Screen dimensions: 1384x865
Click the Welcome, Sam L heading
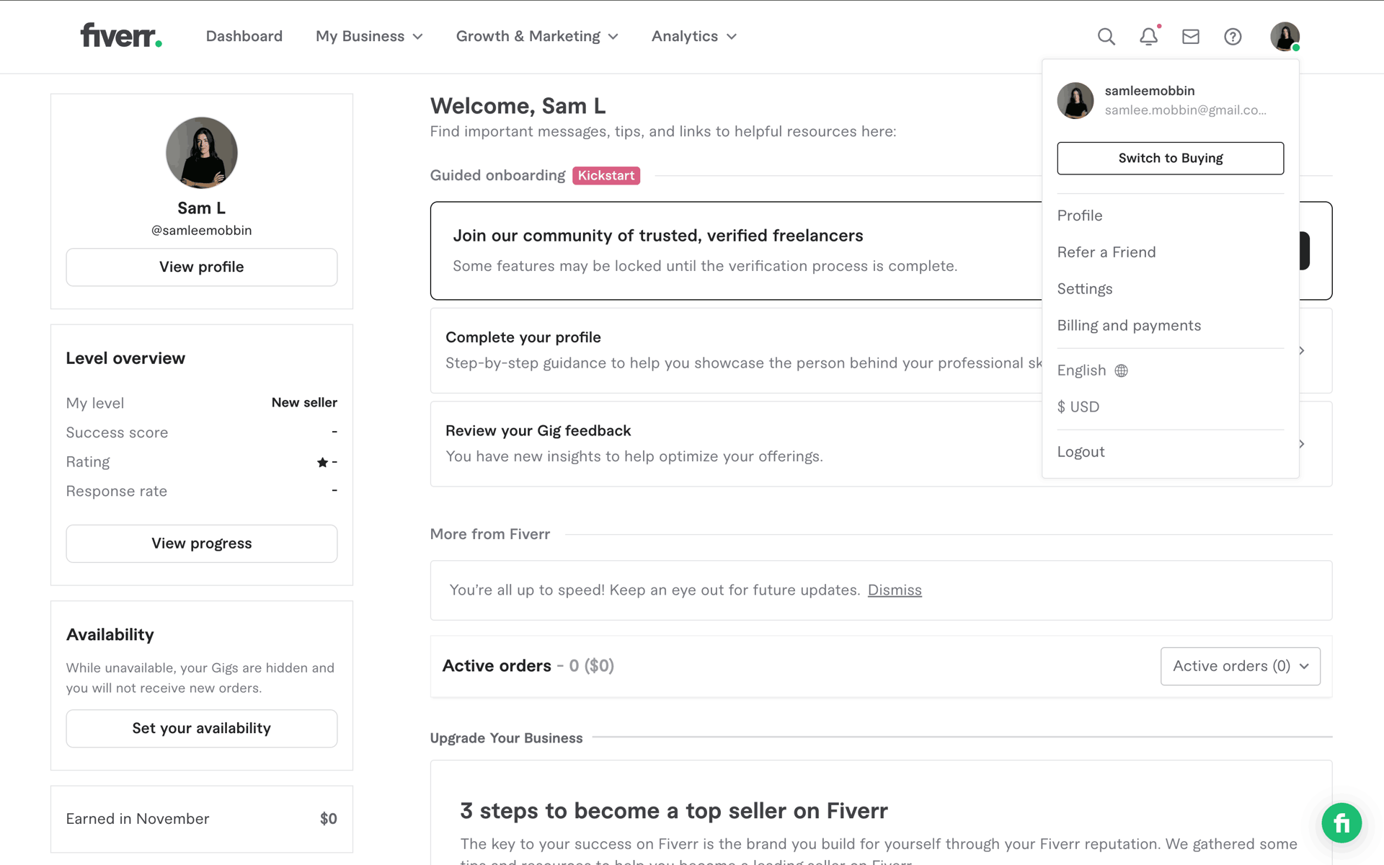coord(518,106)
